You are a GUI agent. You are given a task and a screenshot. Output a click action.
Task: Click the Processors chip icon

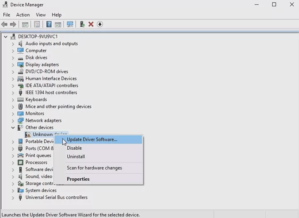coord(20,163)
